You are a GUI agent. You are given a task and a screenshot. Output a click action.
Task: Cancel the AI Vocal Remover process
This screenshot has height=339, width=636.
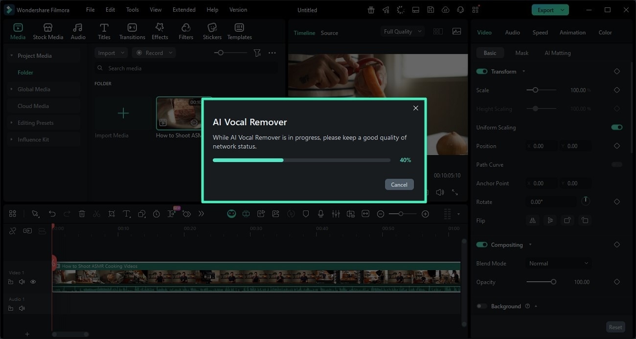[399, 184]
